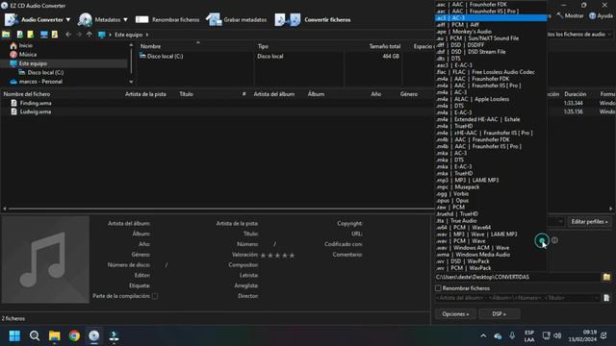616x346 pixels.
Task: Sort browser by Tipo column
Action: coord(263,46)
